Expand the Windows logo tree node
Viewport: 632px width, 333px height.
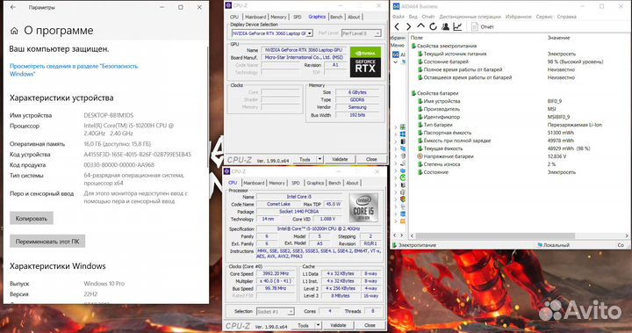(395, 134)
